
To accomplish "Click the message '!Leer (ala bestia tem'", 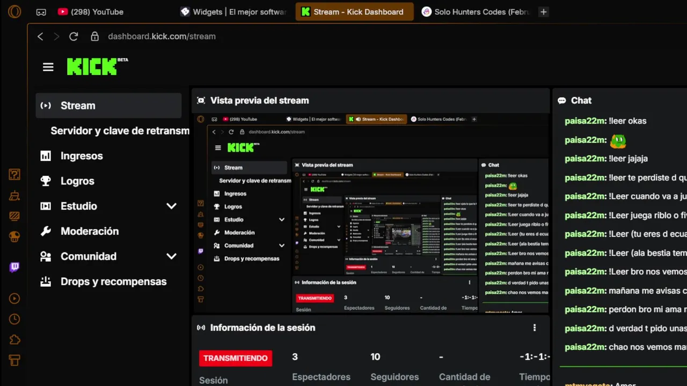I will (648, 253).
